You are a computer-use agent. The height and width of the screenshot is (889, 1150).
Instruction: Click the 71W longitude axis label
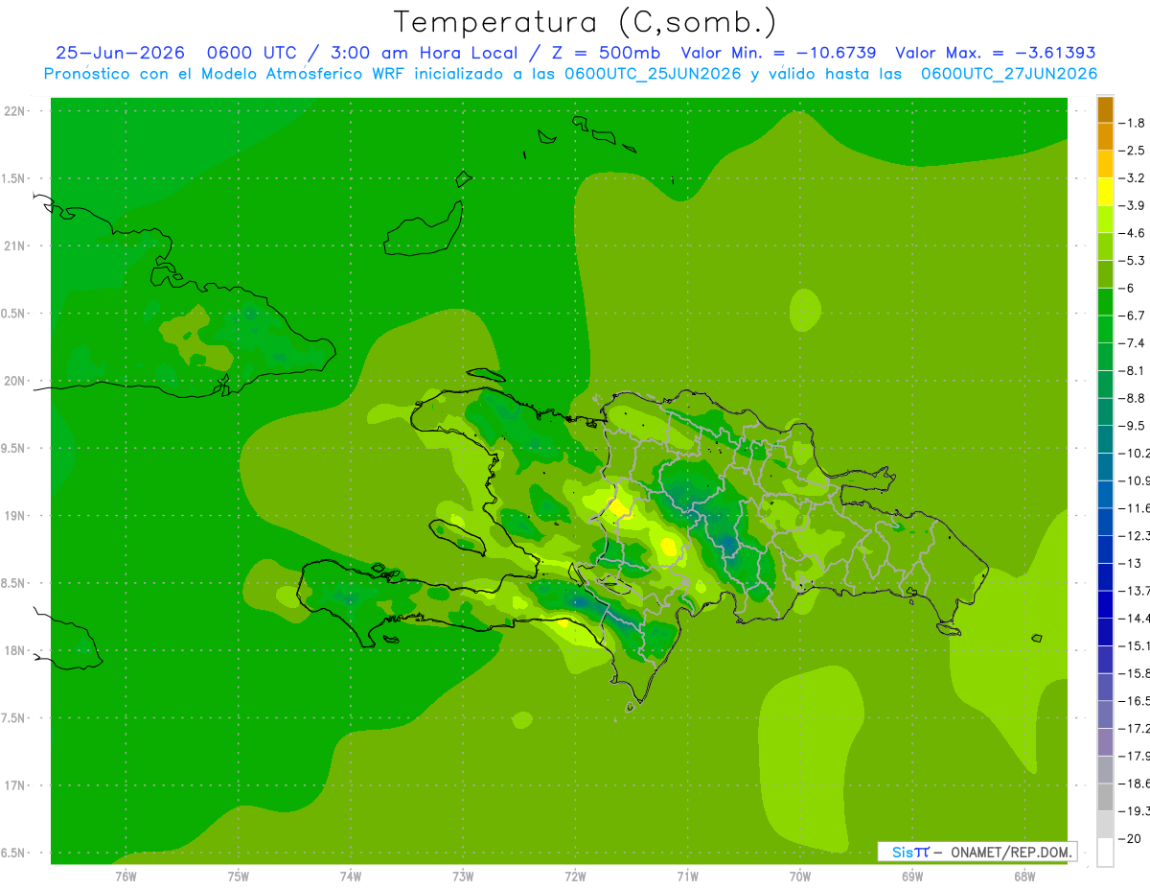click(687, 876)
